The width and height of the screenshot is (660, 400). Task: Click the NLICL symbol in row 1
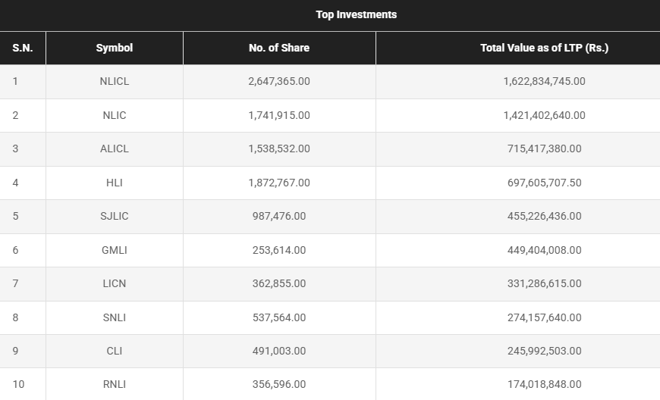coord(114,82)
